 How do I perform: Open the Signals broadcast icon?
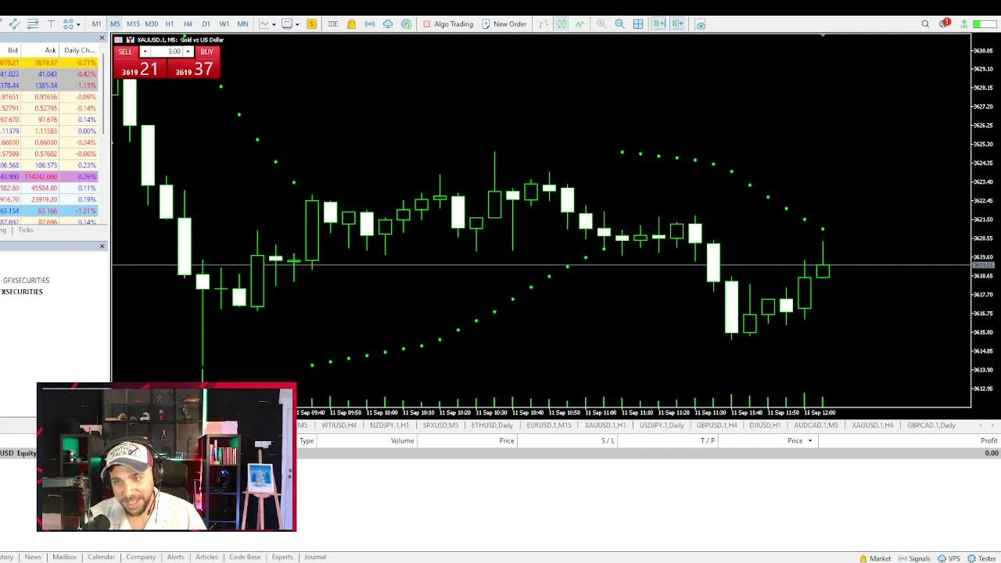(x=369, y=24)
